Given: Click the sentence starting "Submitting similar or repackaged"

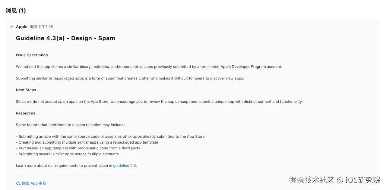Looking at the screenshot, I should [130, 78].
